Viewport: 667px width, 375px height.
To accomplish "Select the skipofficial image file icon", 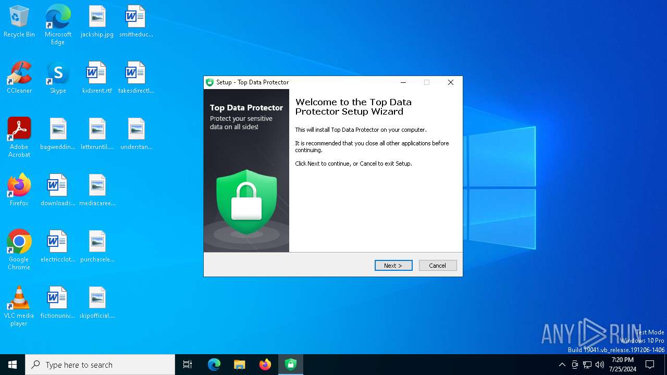I will [x=97, y=303].
